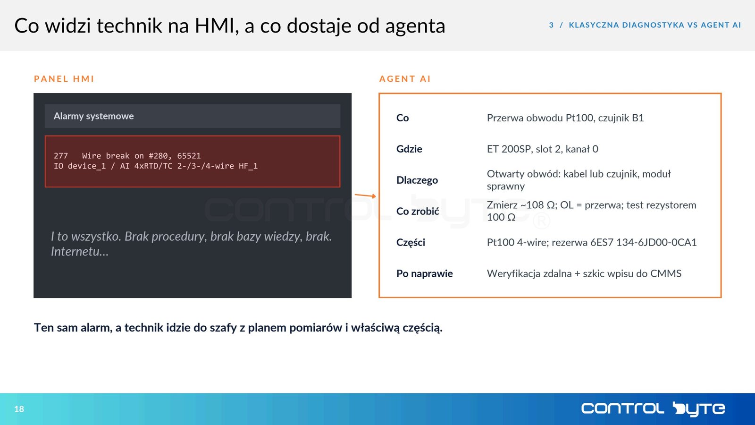Click summary sentence 'Ten sam alarm, a technik idzie'

point(238,328)
